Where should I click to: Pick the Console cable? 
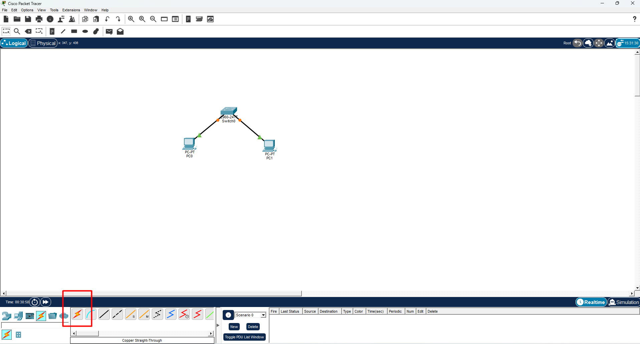90,314
